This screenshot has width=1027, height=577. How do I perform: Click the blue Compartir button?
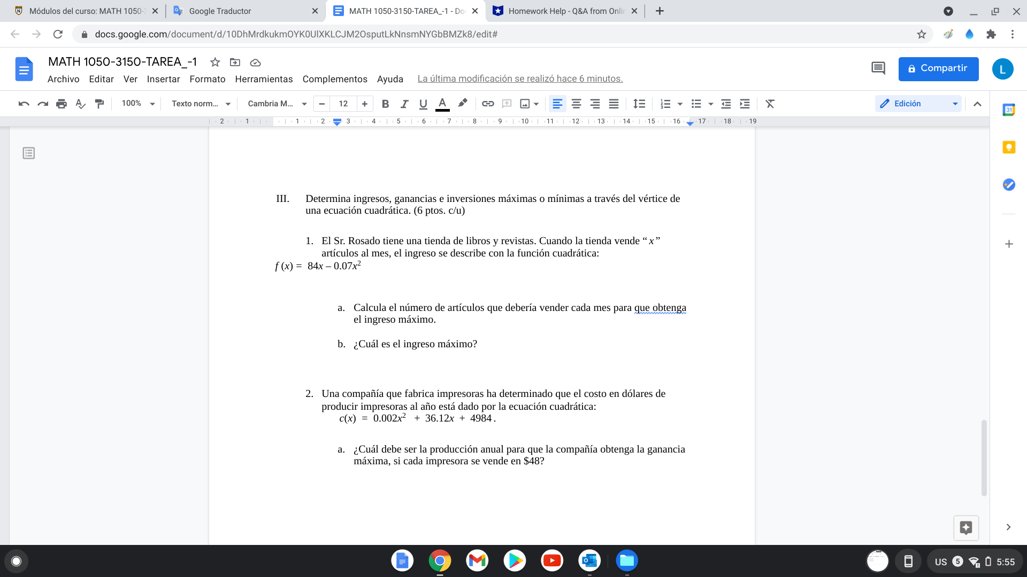coord(938,68)
